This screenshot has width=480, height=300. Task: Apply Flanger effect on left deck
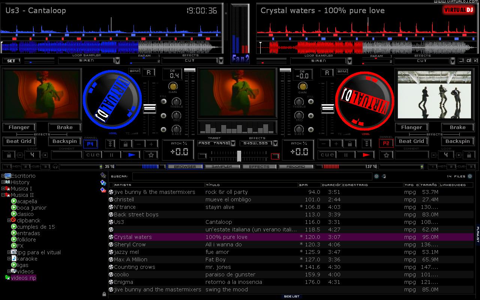[19, 127]
